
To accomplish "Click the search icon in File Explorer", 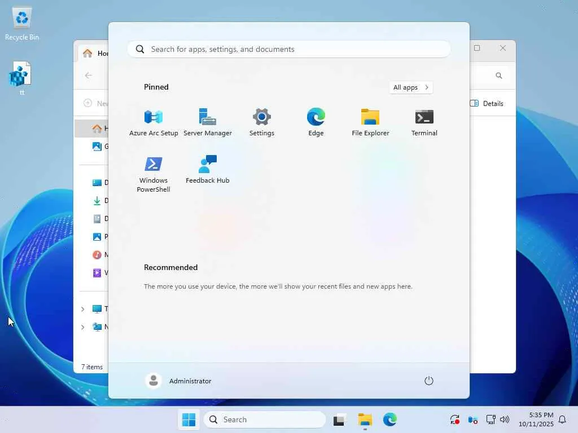I will [499, 76].
